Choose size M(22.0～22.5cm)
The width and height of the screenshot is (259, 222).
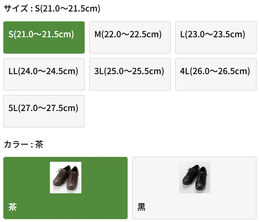point(130,37)
